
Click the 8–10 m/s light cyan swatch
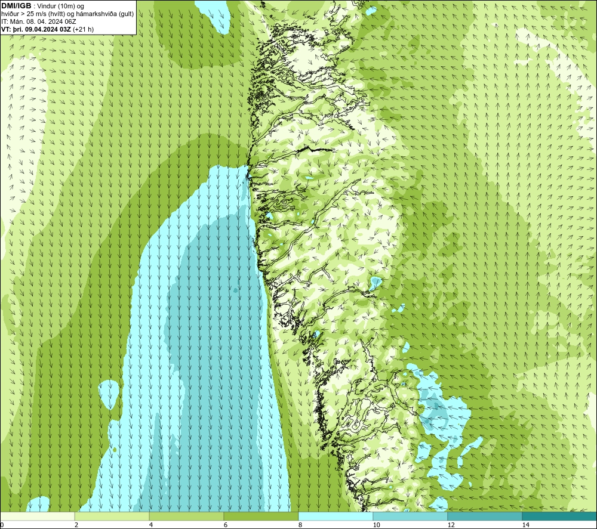(x=336, y=516)
